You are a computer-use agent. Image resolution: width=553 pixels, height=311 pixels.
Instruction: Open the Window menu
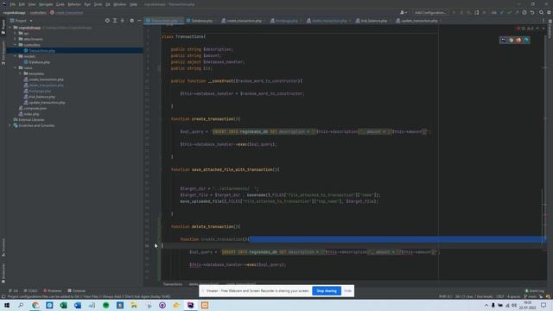click(x=119, y=4)
